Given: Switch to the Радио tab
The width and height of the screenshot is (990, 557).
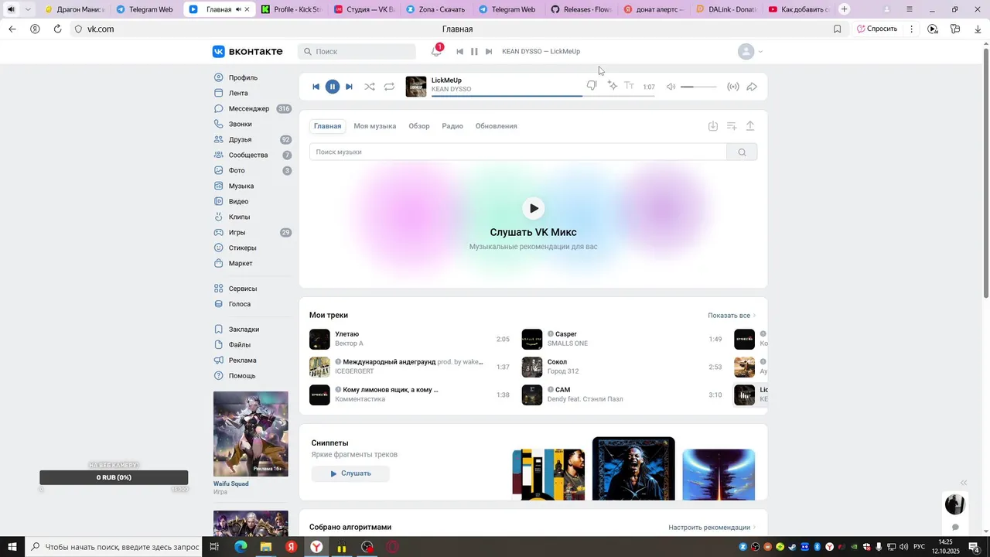Looking at the screenshot, I should pos(452,126).
